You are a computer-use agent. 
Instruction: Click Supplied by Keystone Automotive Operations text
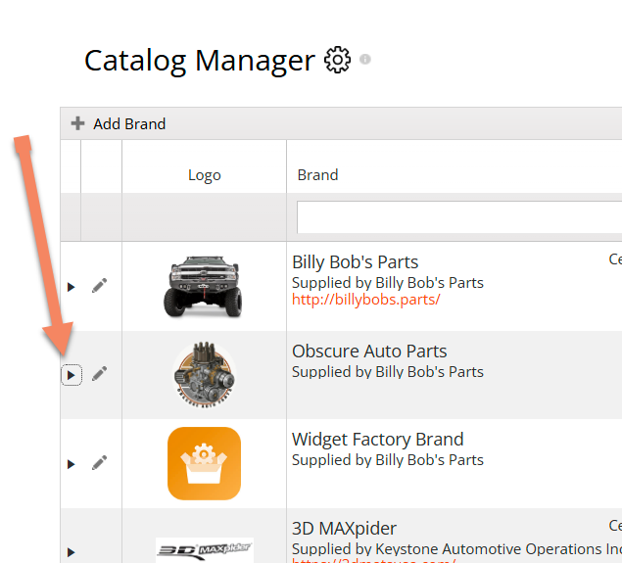tap(456, 549)
